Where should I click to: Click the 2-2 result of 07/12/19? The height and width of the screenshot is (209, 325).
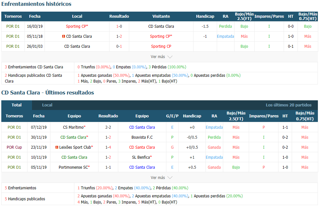(108, 127)
